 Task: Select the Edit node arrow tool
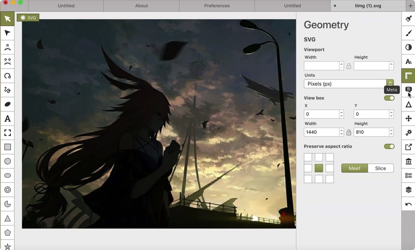[x=7, y=33]
